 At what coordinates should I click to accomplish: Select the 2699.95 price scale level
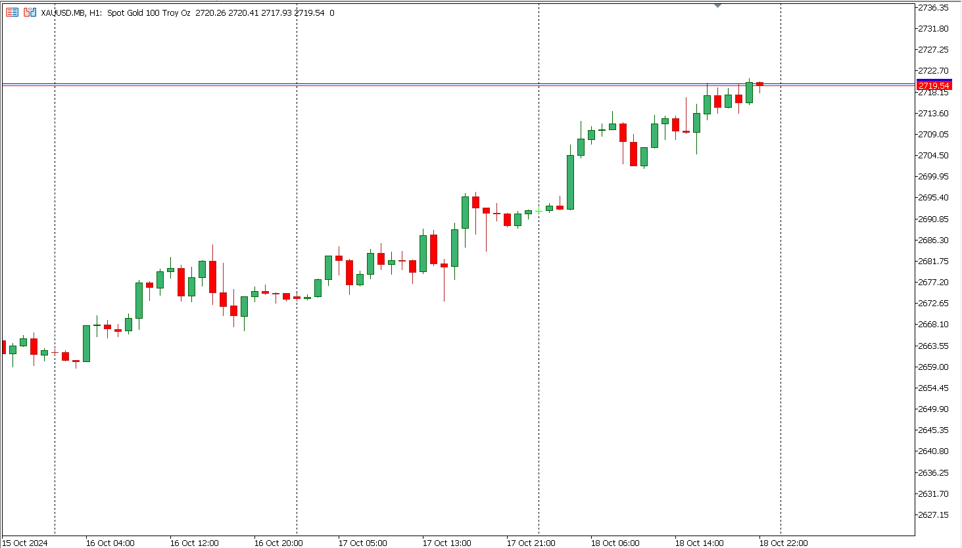coord(933,177)
